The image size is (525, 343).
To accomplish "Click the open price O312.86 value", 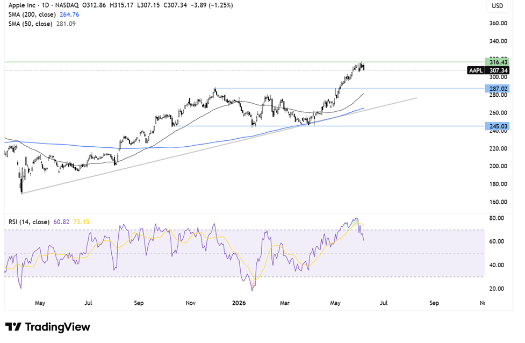I will (x=95, y=5).
